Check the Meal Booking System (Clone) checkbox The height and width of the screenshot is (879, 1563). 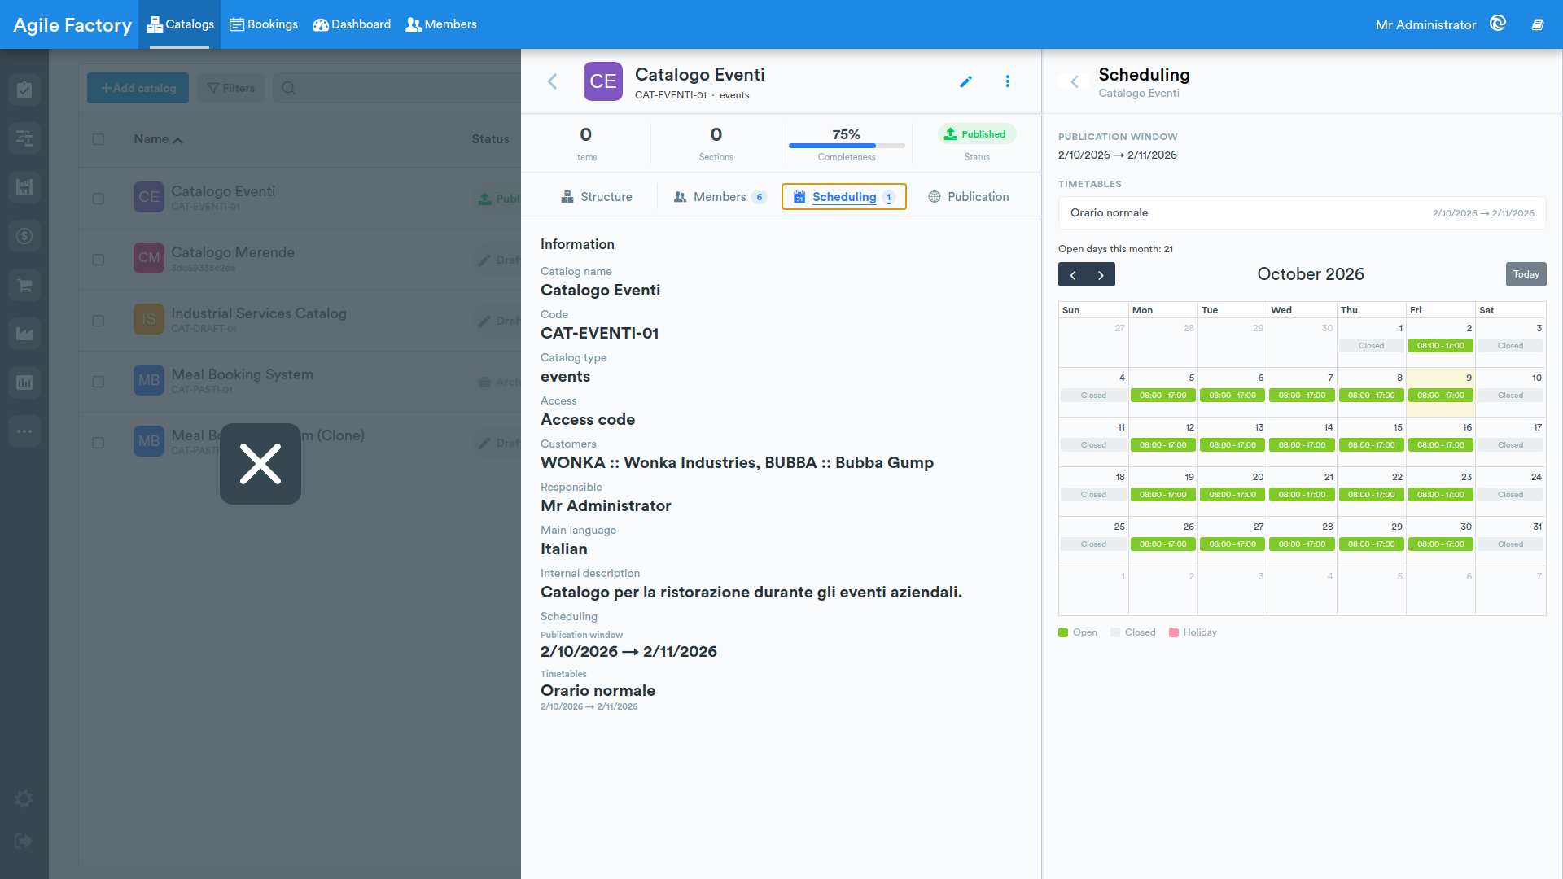click(x=99, y=443)
